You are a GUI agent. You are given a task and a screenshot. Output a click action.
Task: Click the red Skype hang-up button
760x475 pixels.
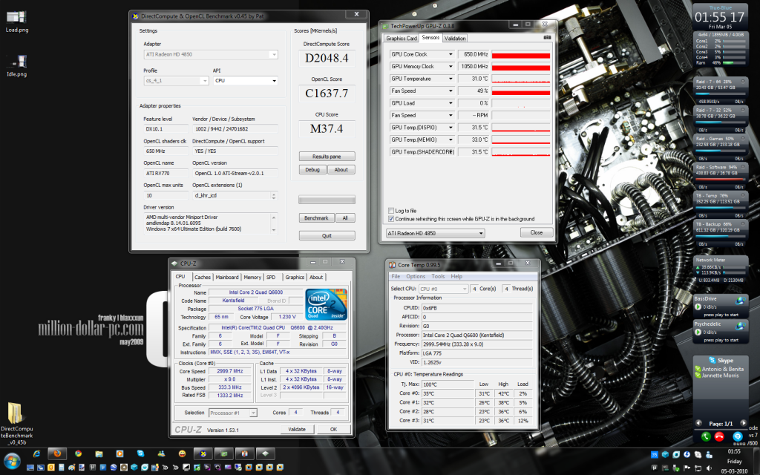[x=721, y=436]
